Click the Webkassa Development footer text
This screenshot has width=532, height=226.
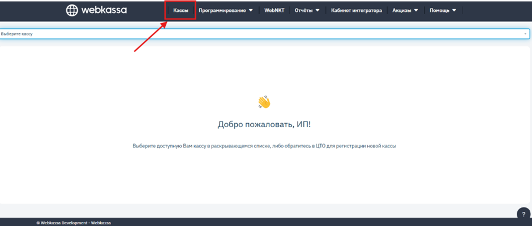74,223
